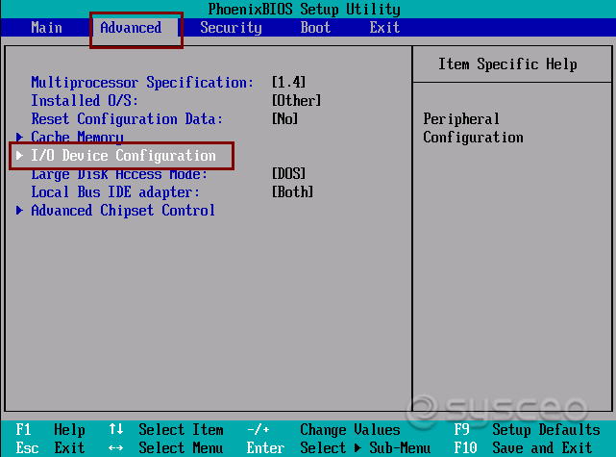Expand arrow beside Advanced Chipset Control
The height and width of the screenshot is (457, 616).
[19, 210]
